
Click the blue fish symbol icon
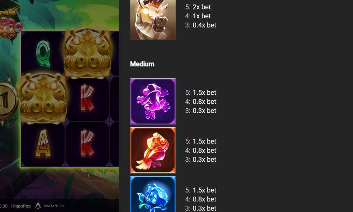point(153,194)
